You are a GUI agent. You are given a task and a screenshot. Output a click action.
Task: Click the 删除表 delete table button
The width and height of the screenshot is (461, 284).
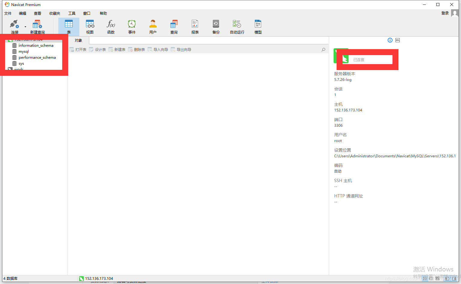pyautogui.click(x=136, y=49)
